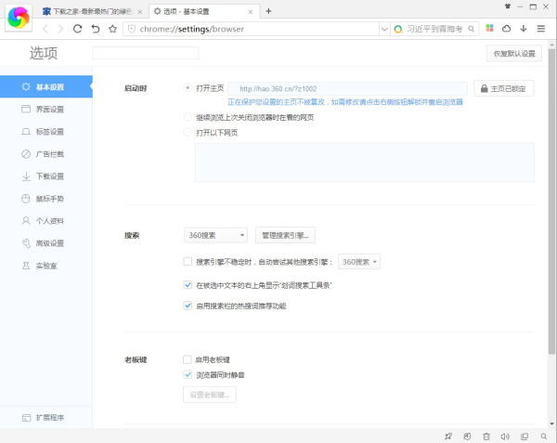
Task: Uncheck 浏览器同时静音 checkbox
Action: pyautogui.click(x=188, y=374)
